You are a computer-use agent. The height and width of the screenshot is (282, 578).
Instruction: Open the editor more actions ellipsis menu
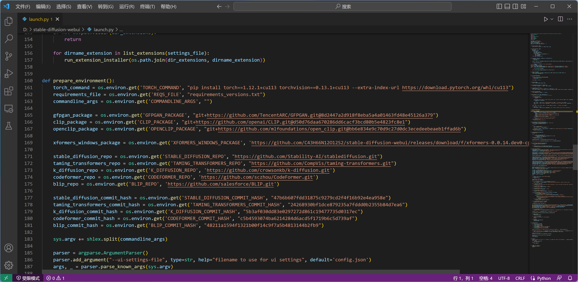569,19
